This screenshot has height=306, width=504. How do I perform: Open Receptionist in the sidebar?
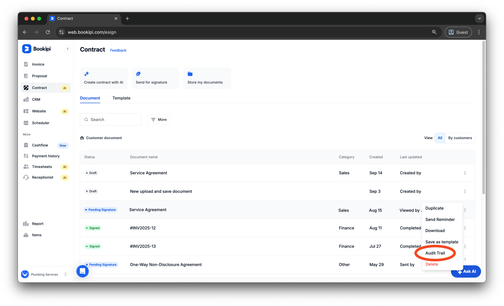point(42,178)
